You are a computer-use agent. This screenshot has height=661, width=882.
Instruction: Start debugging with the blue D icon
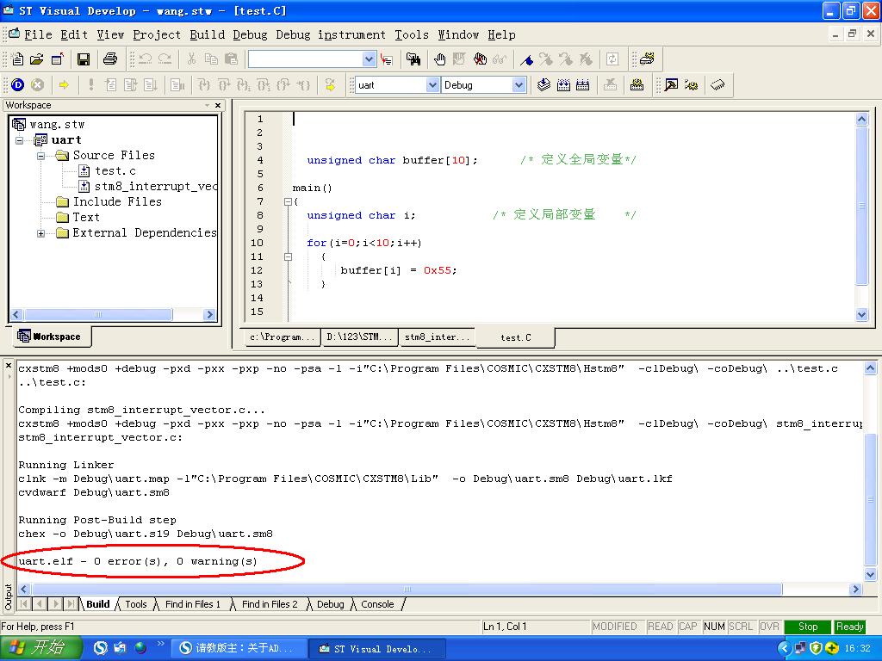(x=17, y=85)
